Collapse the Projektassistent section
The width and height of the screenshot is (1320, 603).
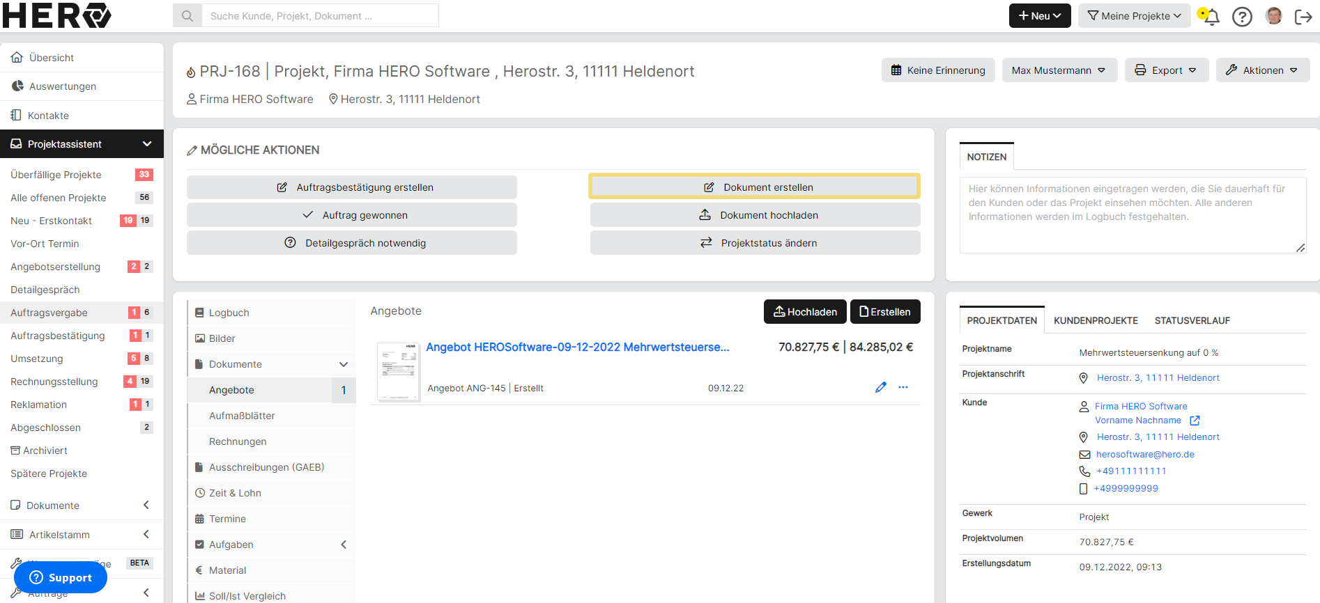(147, 144)
